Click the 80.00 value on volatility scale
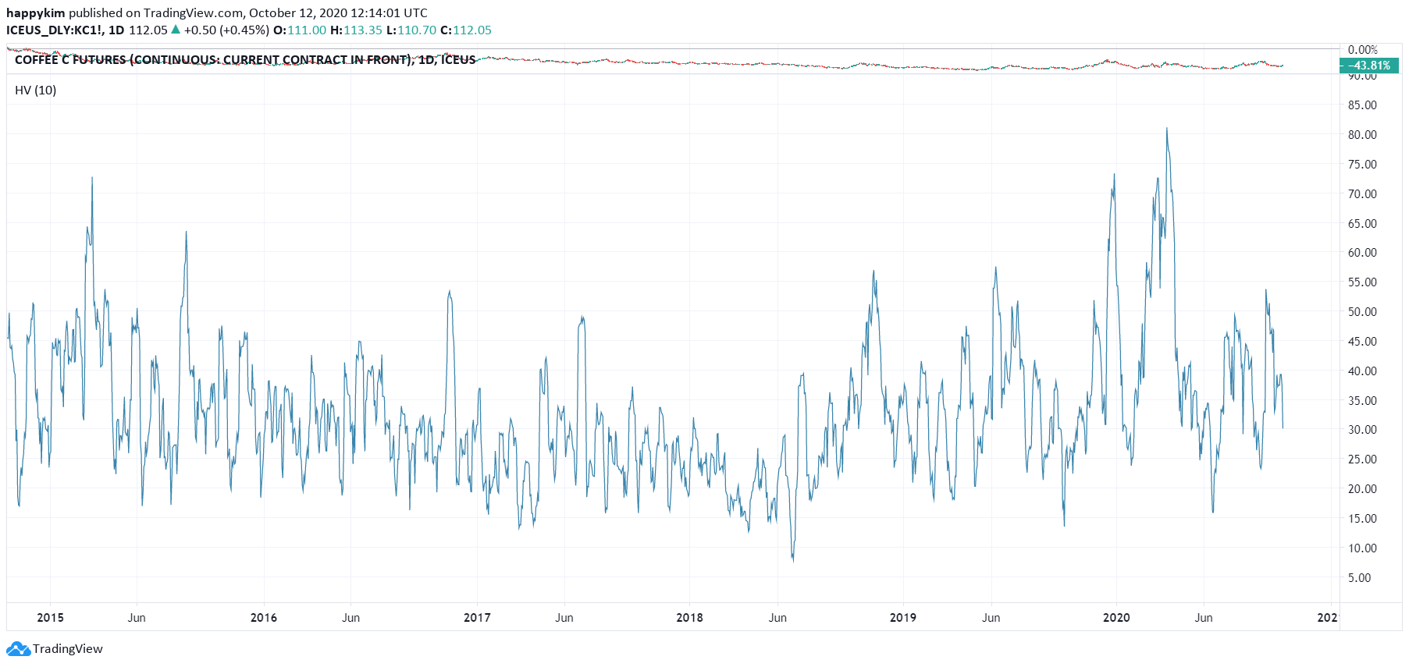 (x=1362, y=135)
